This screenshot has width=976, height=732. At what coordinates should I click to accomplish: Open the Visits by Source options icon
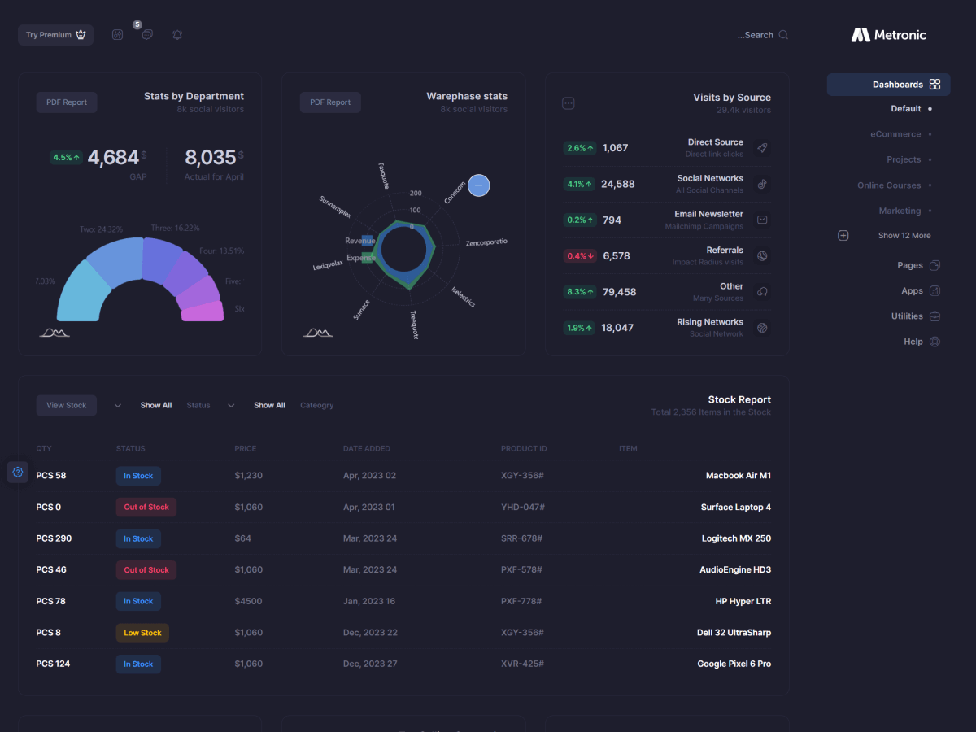click(569, 103)
